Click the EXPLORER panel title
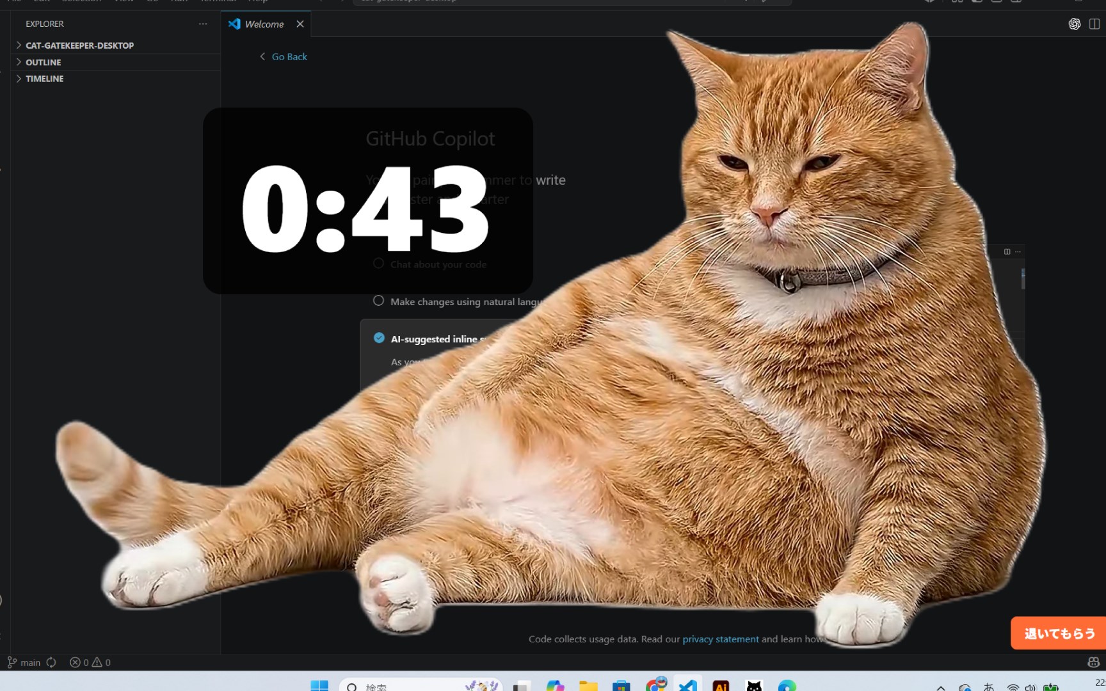The width and height of the screenshot is (1106, 691). click(45, 24)
